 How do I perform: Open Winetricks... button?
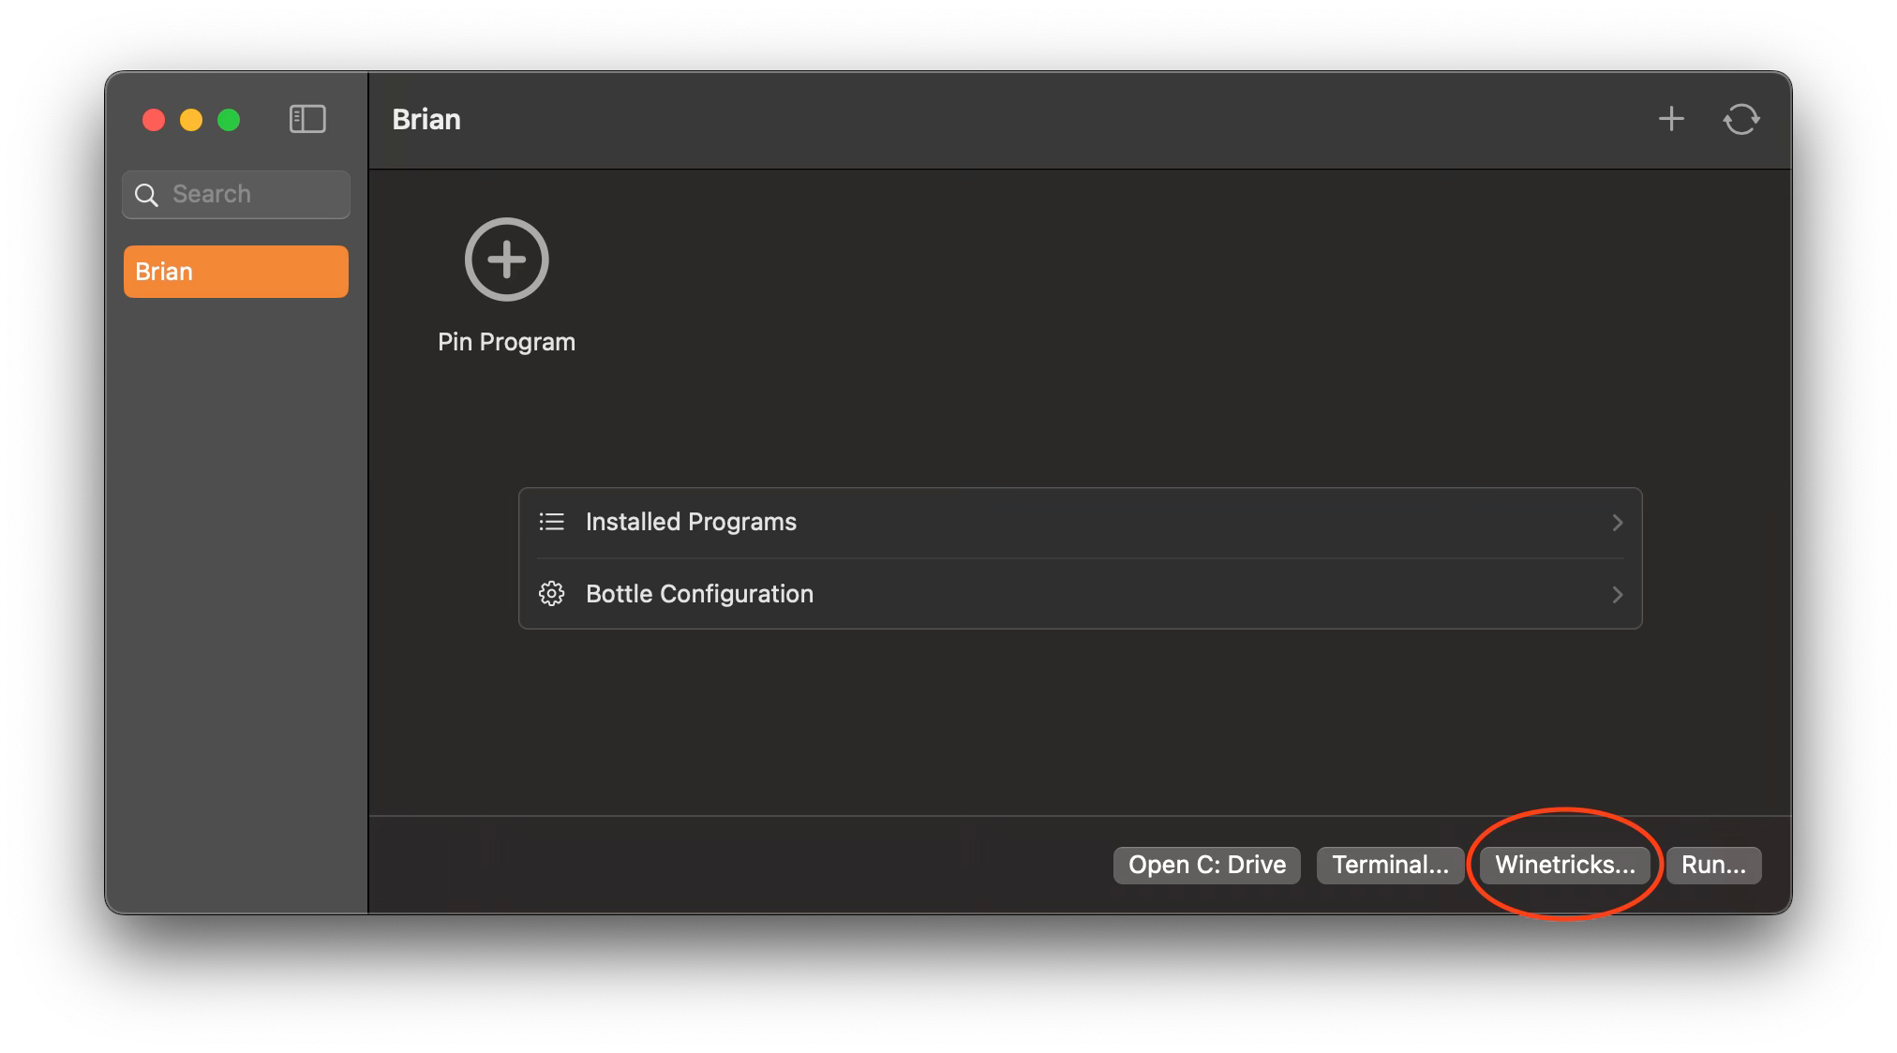point(1565,865)
